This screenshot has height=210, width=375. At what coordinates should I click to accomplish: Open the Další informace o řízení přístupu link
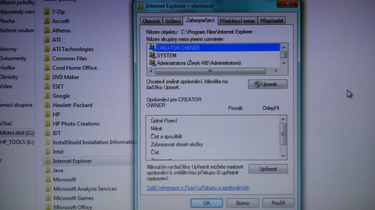pyautogui.click(x=198, y=188)
